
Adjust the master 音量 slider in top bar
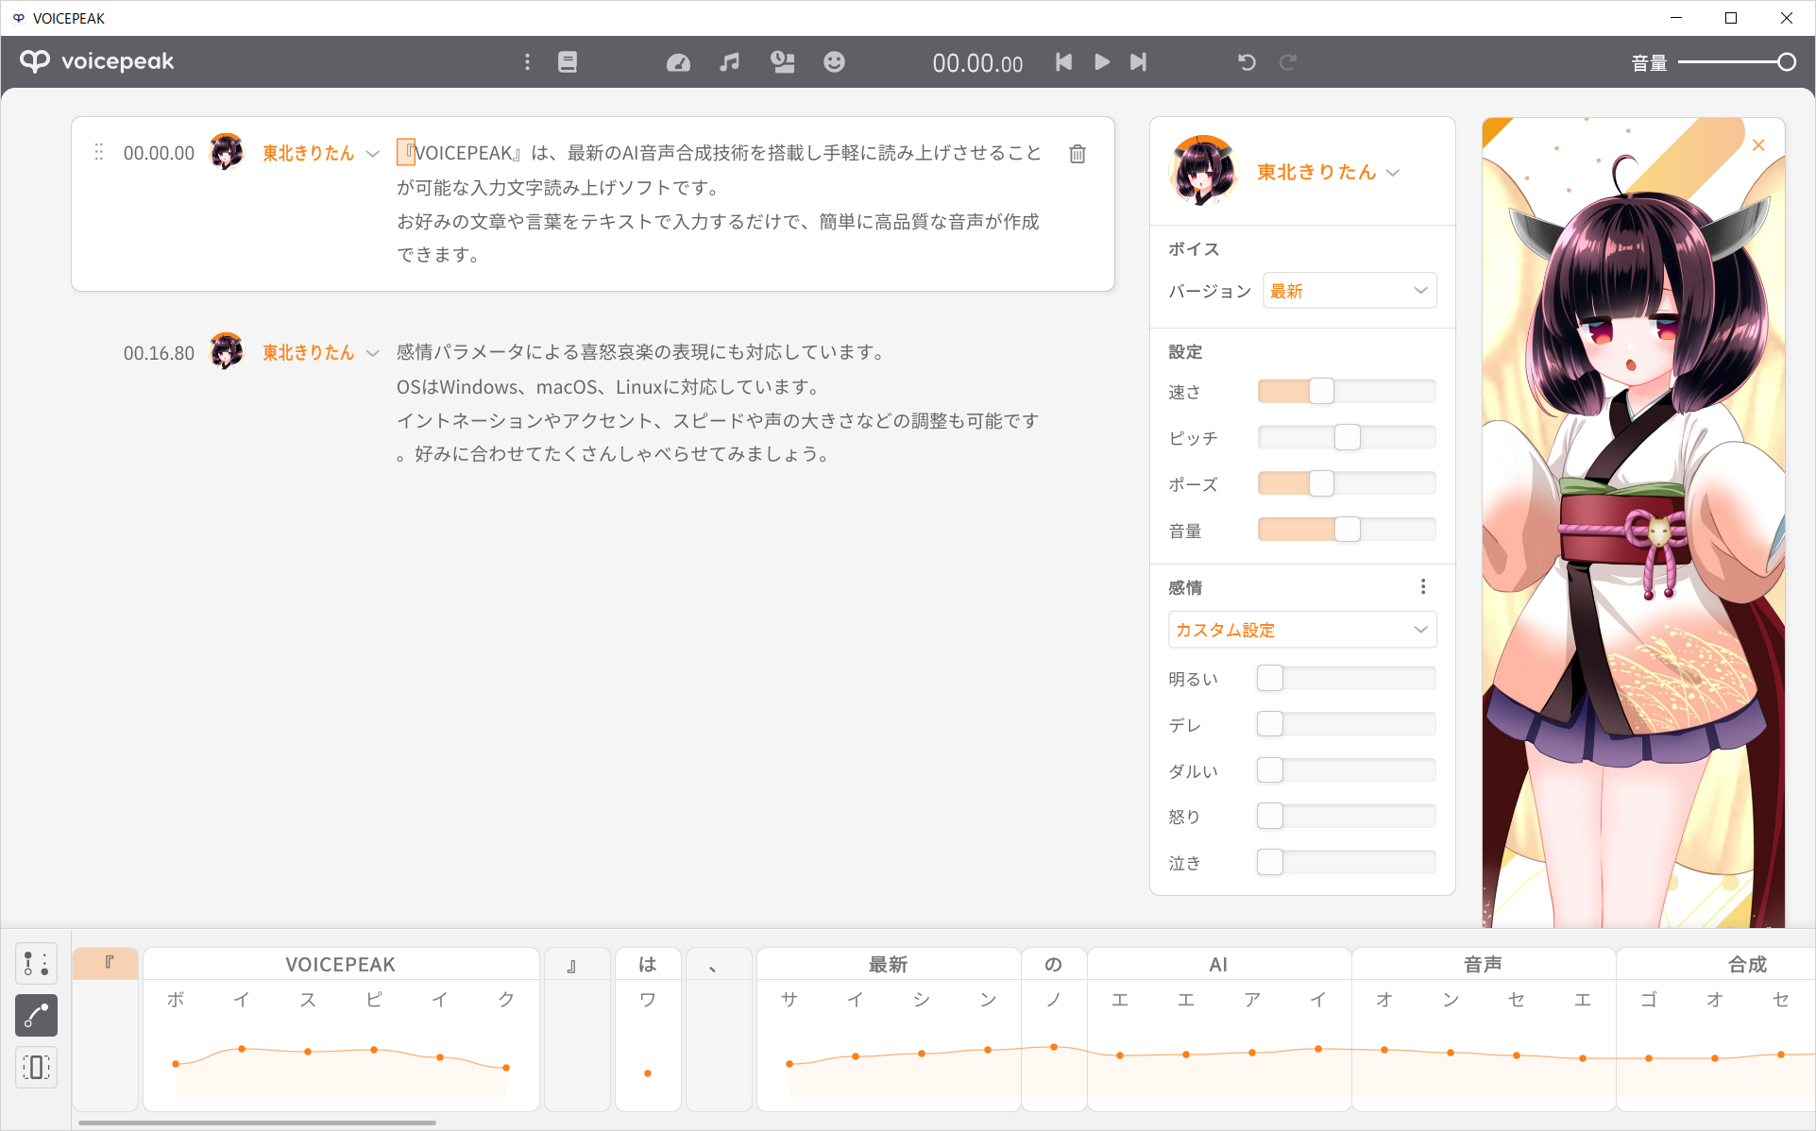(1736, 62)
